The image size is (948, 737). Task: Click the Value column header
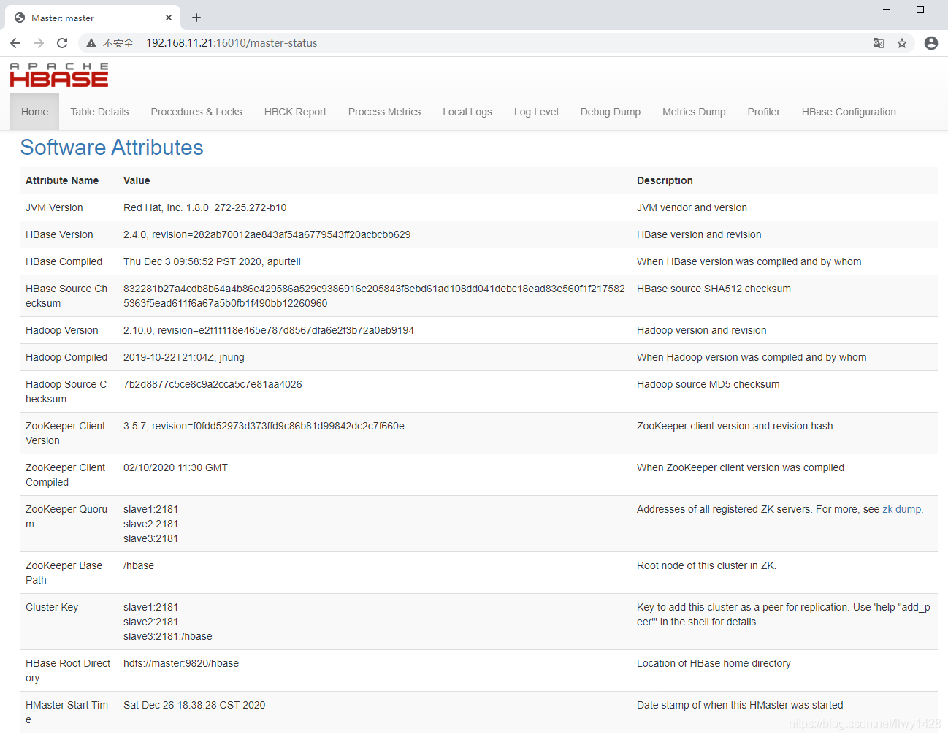[x=137, y=180]
